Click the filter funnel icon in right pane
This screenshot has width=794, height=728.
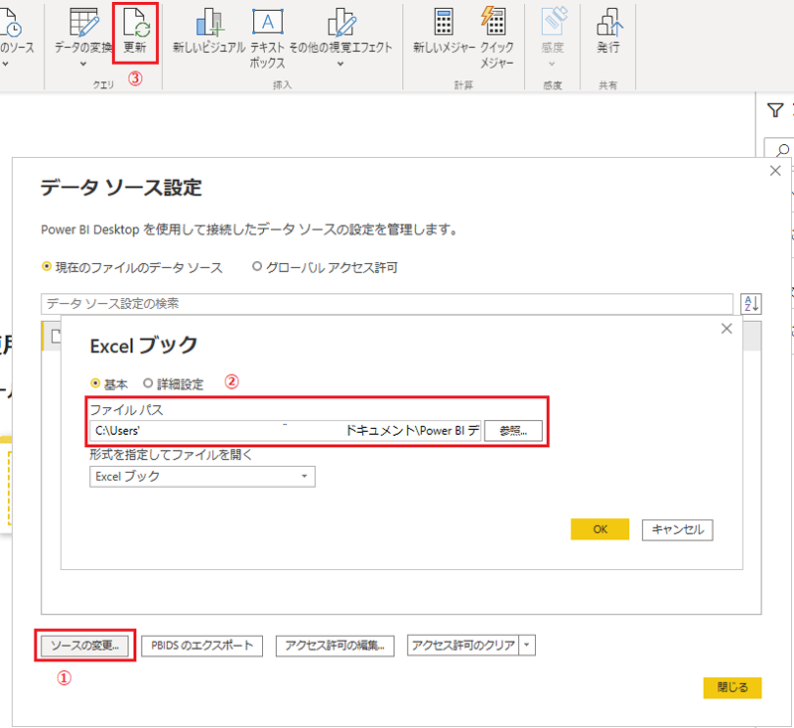point(775,110)
